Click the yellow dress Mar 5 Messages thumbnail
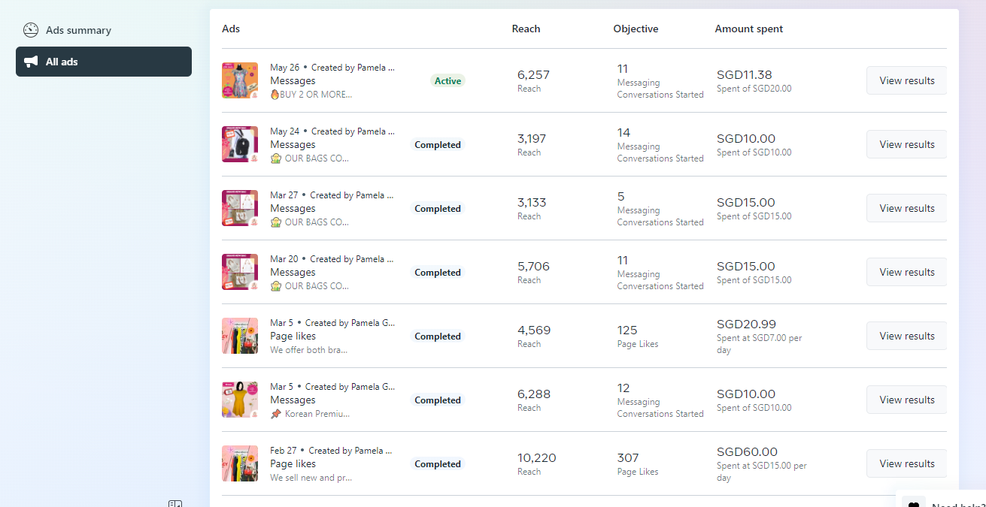Image resolution: width=986 pixels, height=507 pixels. pos(240,400)
